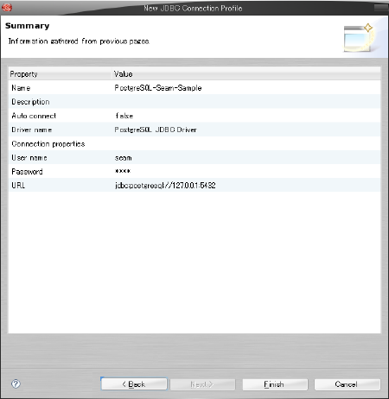389x399 pixels.
Task: Click the PostgreSQL-Seam-Sample name value
Action: 158,88
